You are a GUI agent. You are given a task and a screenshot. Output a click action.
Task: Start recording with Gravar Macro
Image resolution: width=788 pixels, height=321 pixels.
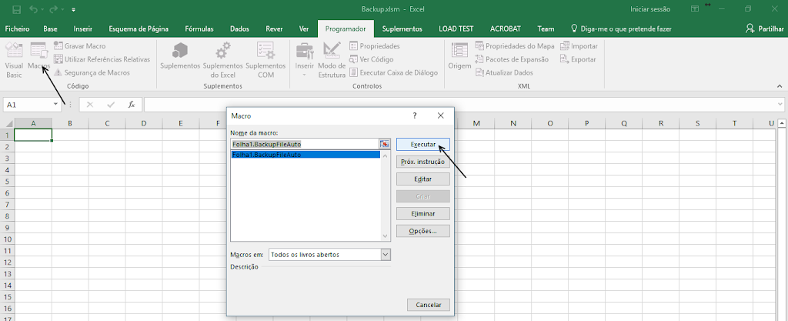click(x=79, y=45)
